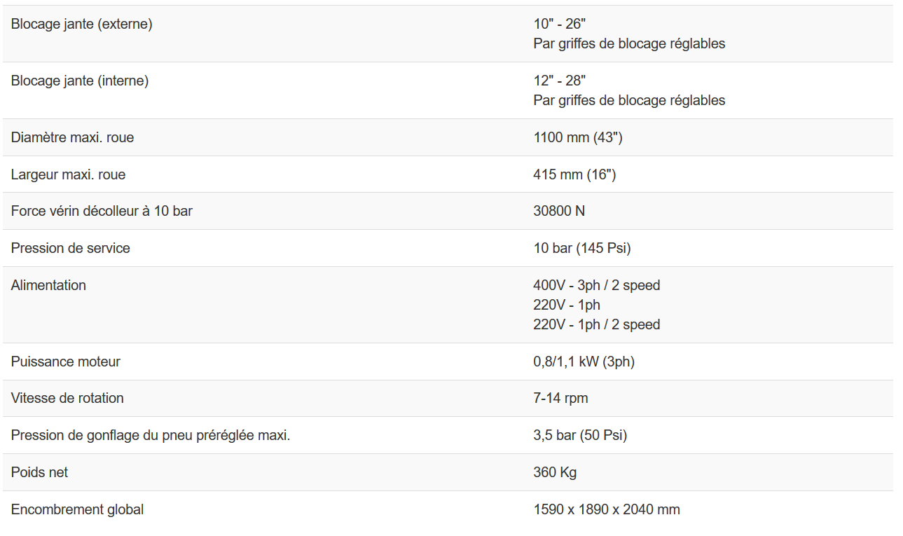Click the "Puissance moteur" label
903x536 pixels.
[65, 362]
